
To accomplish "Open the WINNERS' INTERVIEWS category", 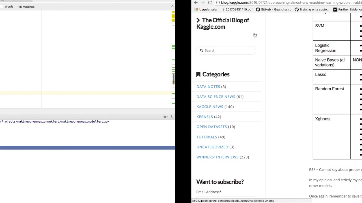I will pyautogui.click(x=217, y=157).
